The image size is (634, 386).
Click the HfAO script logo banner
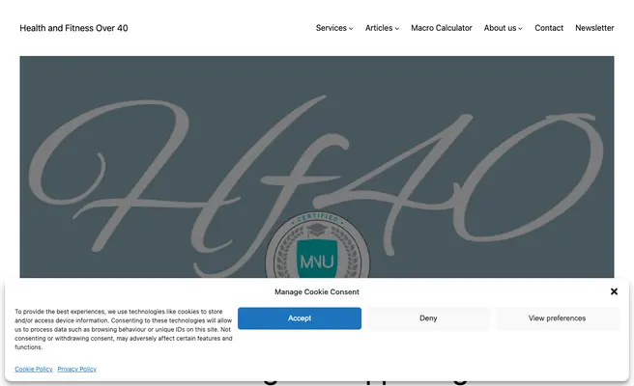(x=317, y=167)
